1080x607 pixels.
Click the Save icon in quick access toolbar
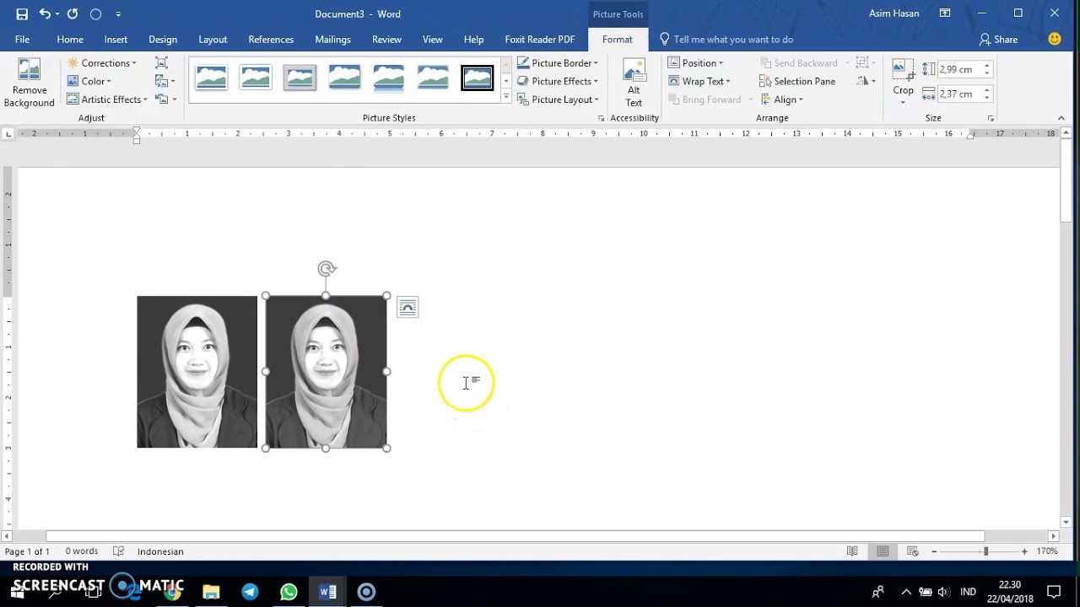coord(22,13)
